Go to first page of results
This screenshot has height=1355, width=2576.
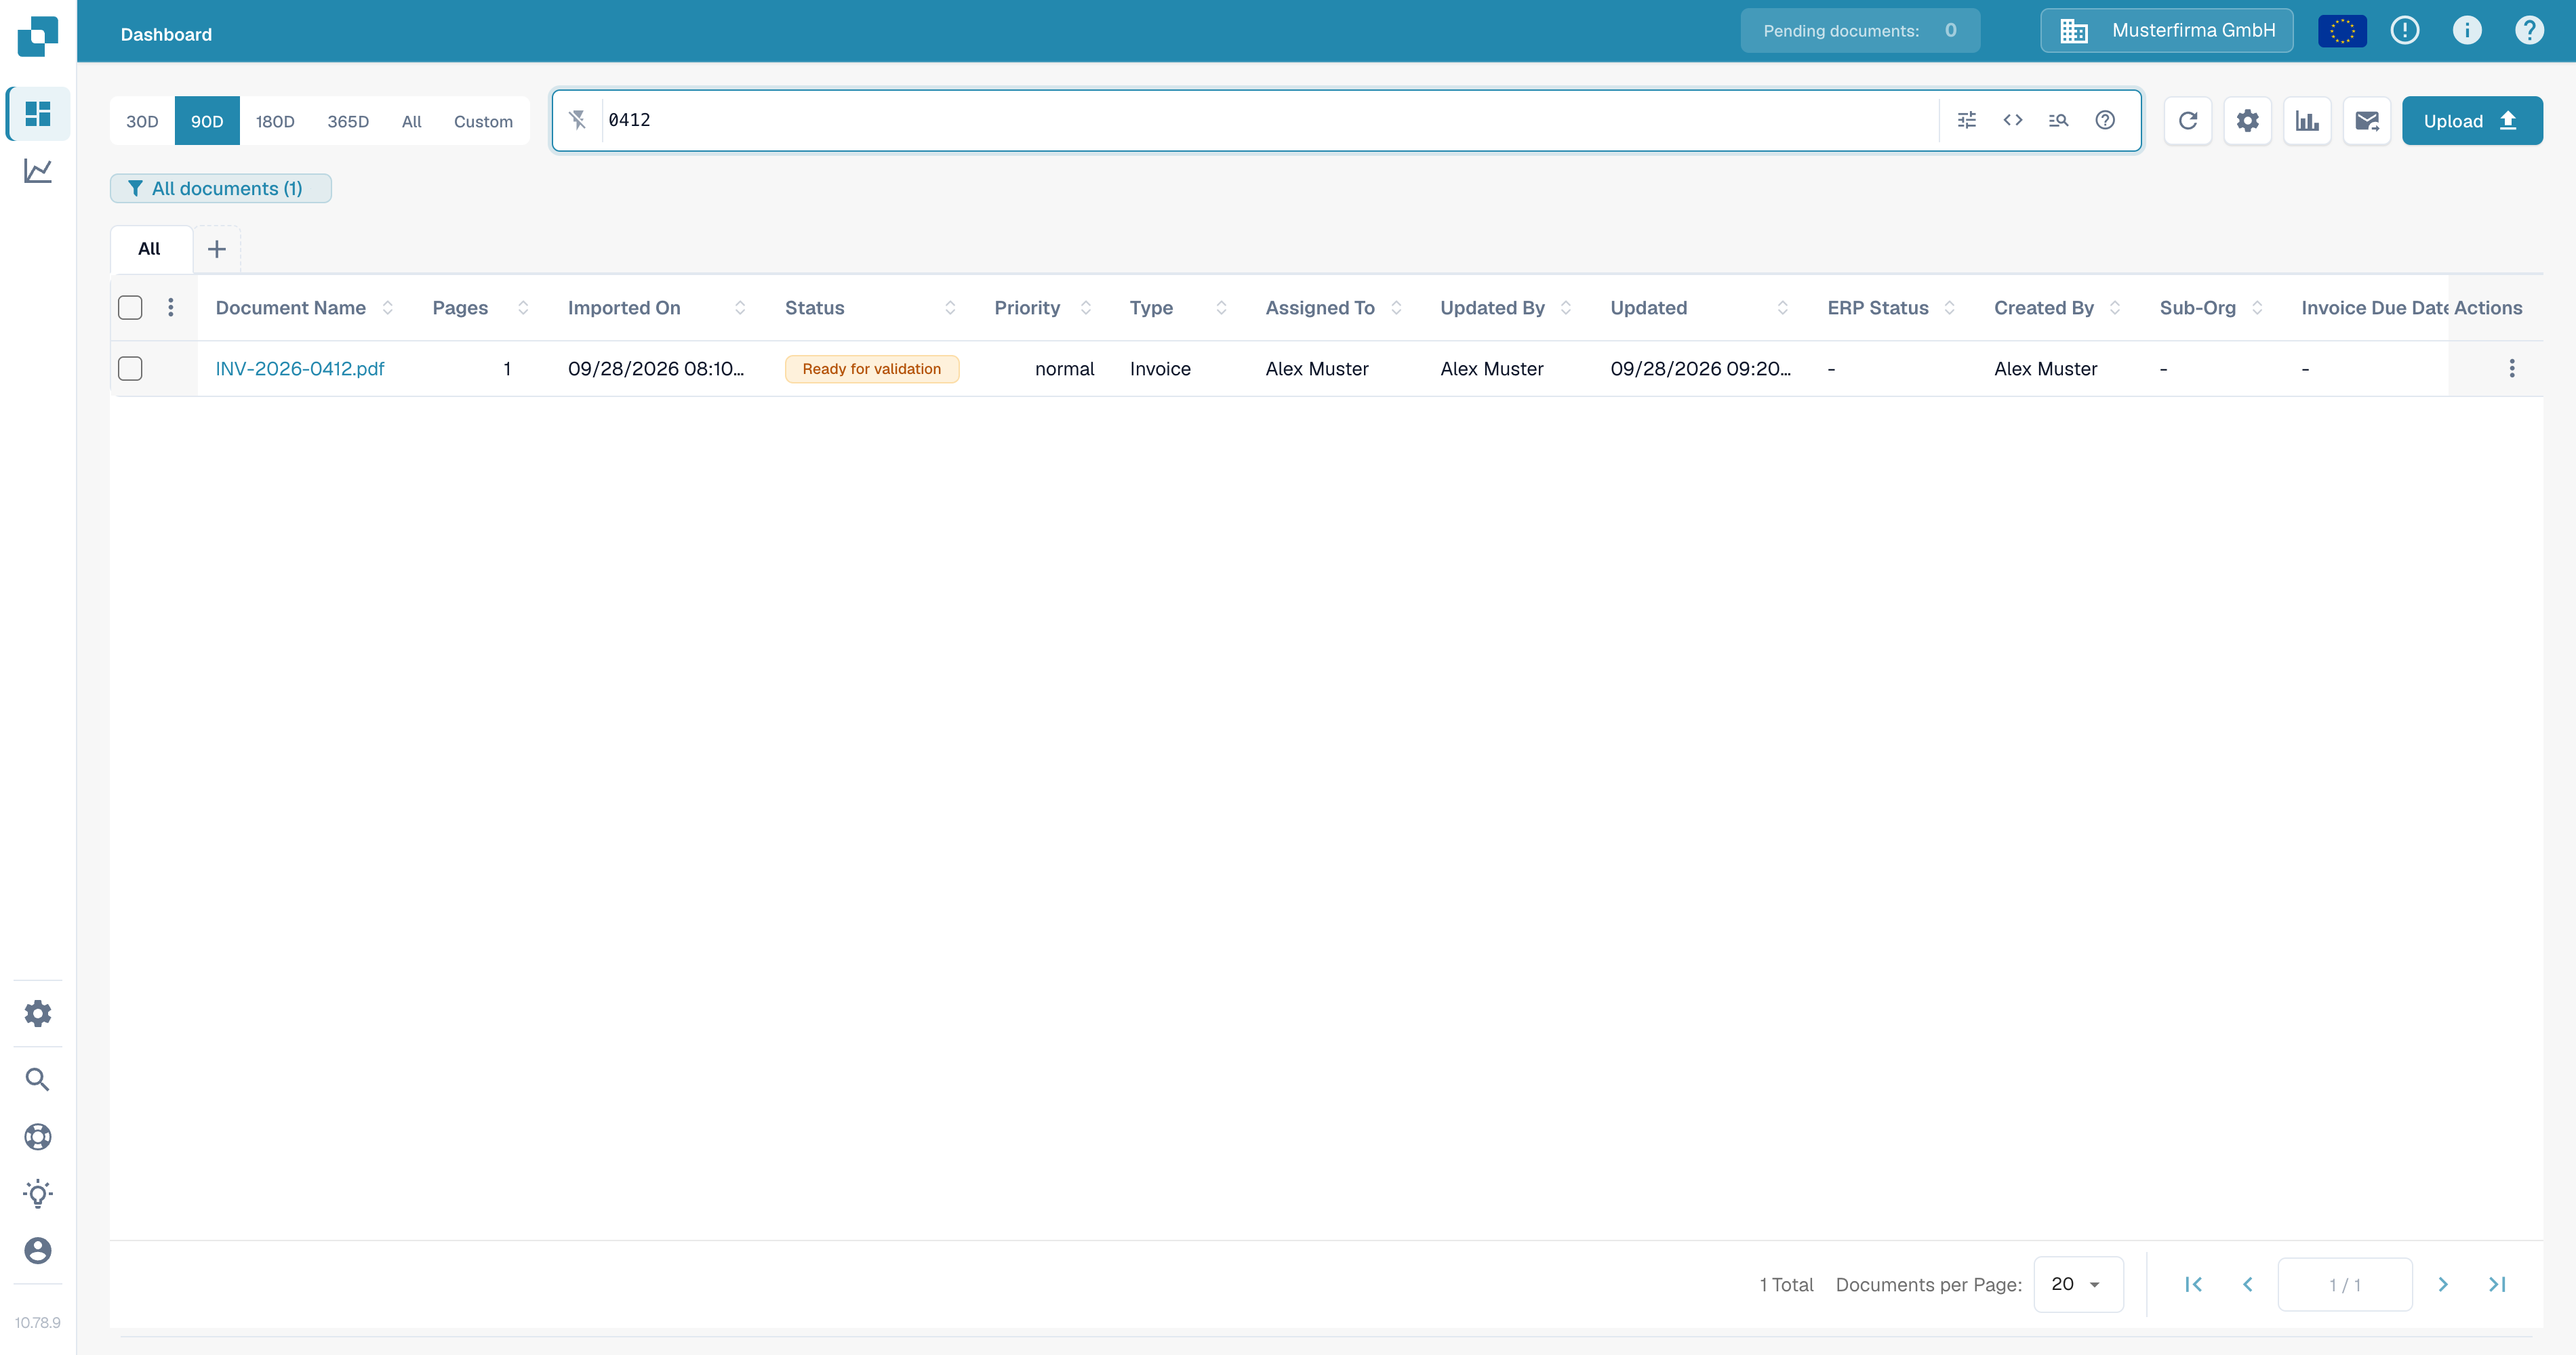click(x=2194, y=1285)
